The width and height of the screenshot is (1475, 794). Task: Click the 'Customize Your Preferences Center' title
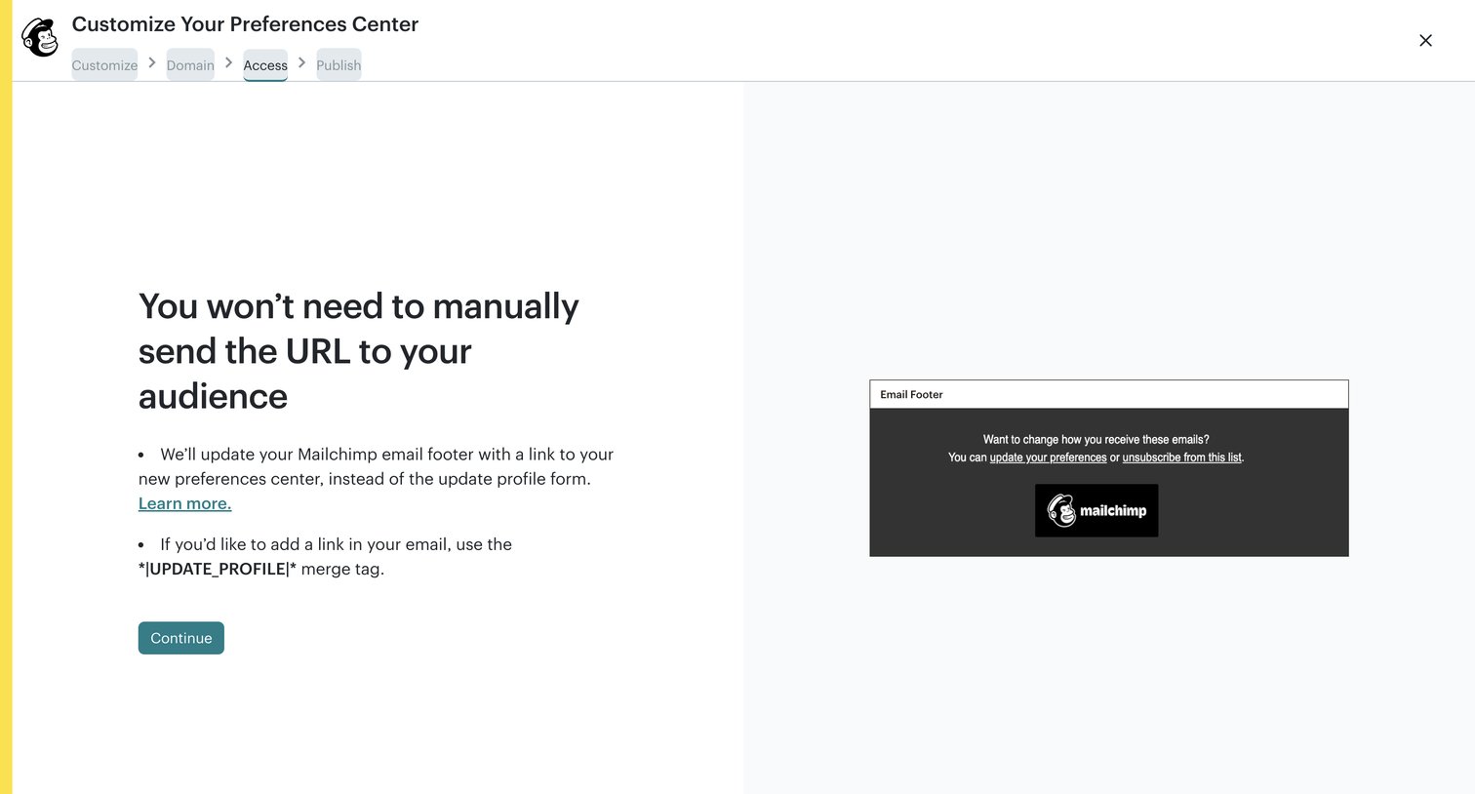coord(245,24)
